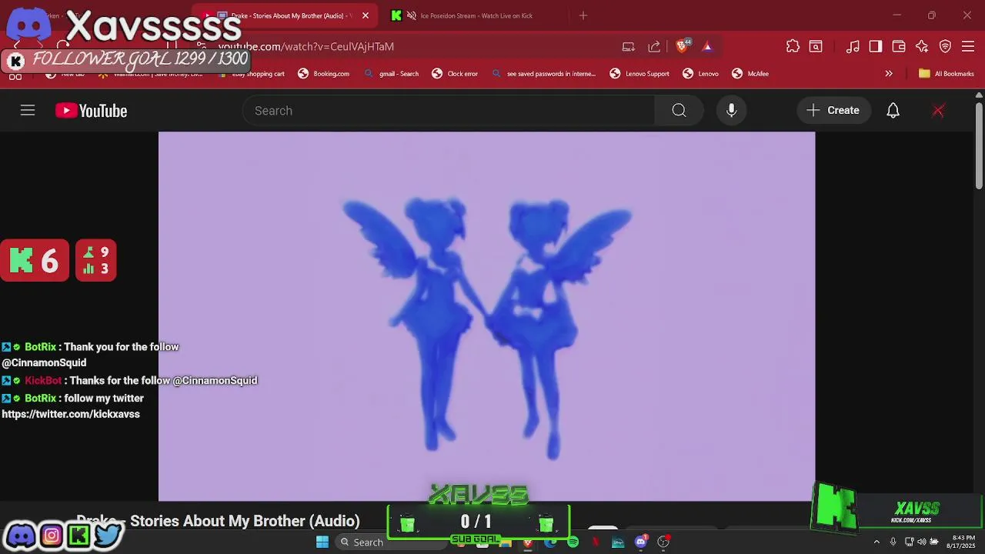
Task: Open the Brave VPN shield icon
Action: 946,46
